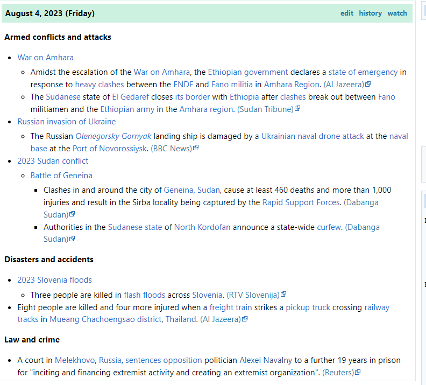Click the Olenegorsky Gornyak ship link
The width and height of the screenshot is (426, 385).
(113, 136)
